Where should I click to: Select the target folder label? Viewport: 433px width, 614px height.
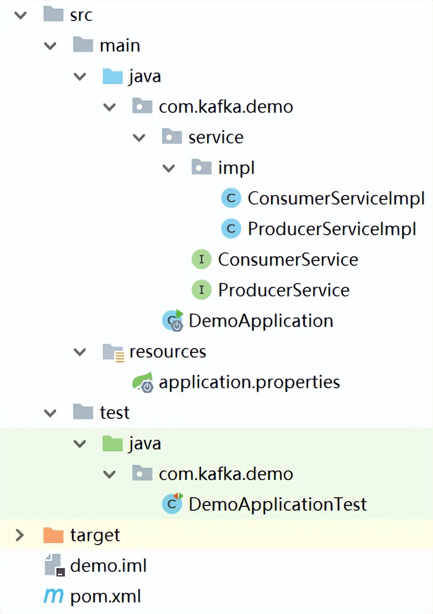(95, 536)
